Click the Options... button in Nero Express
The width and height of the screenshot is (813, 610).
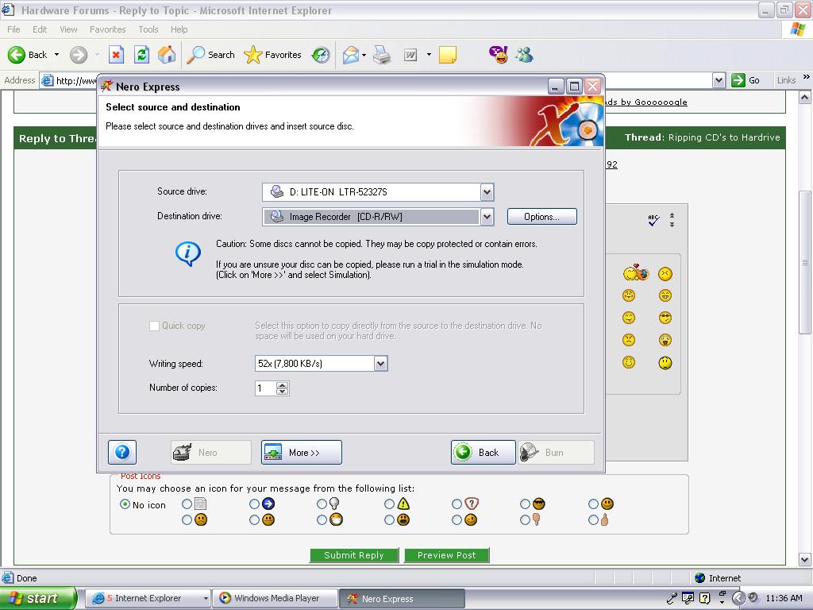541,217
